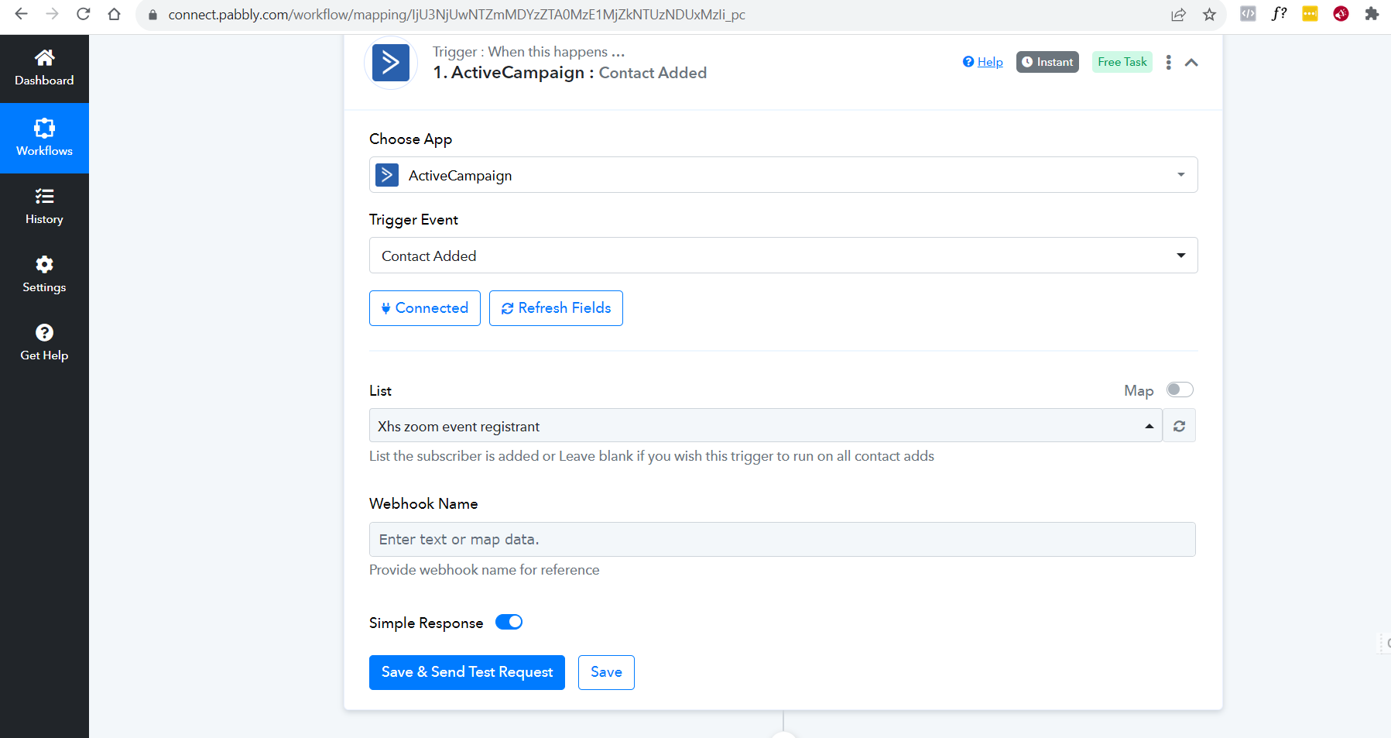Open Dashboard in the sidebar
The image size is (1391, 738).
coord(44,68)
